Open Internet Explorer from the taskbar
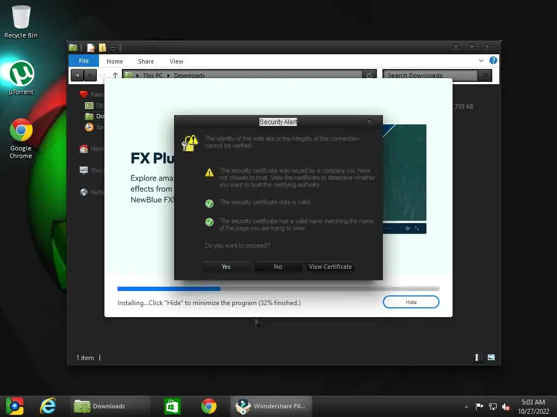 48,406
